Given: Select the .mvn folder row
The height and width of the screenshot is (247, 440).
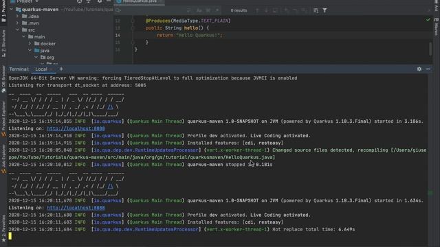Looking at the screenshot, I should (x=60, y=23).
